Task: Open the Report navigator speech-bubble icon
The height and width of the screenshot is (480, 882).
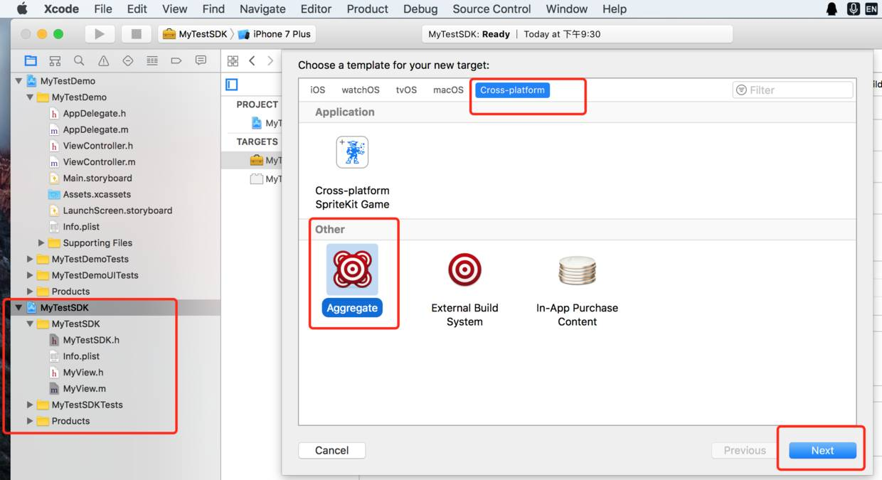Action: (201, 61)
